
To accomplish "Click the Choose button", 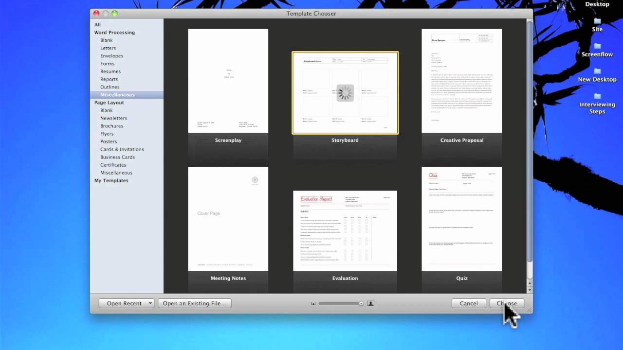I will point(507,303).
